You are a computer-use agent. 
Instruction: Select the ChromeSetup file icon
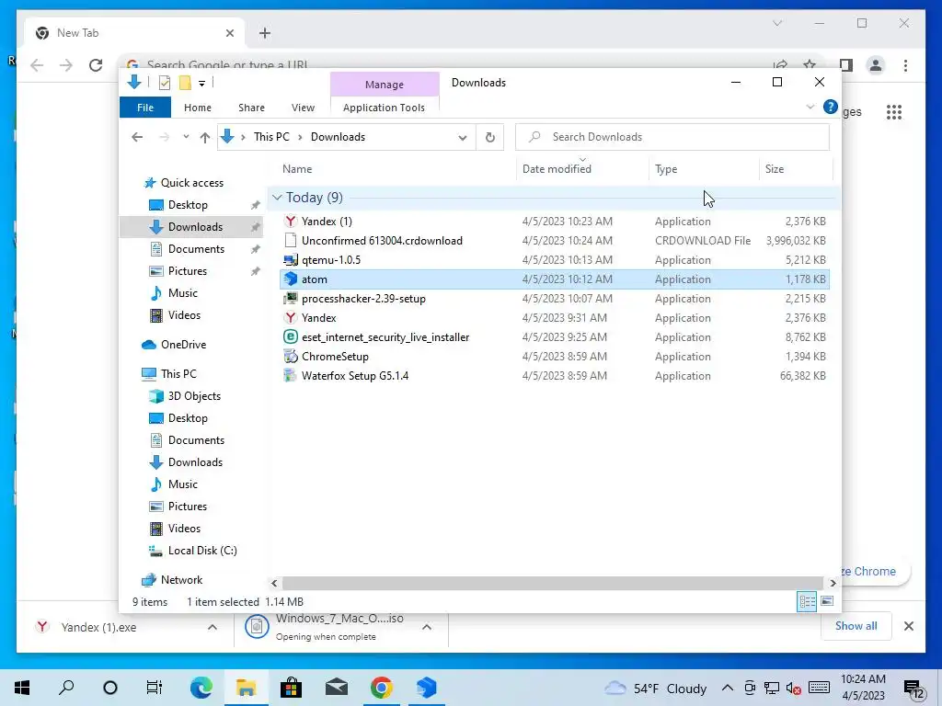coord(291,356)
